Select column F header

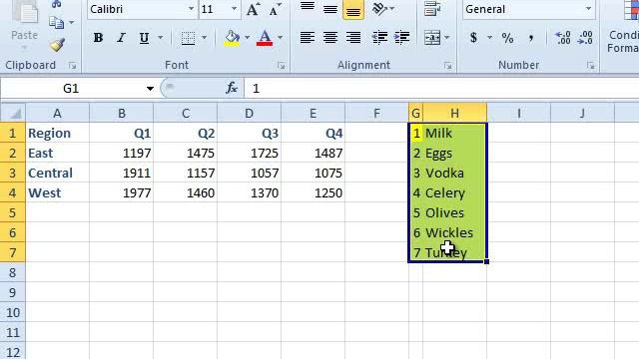point(376,113)
